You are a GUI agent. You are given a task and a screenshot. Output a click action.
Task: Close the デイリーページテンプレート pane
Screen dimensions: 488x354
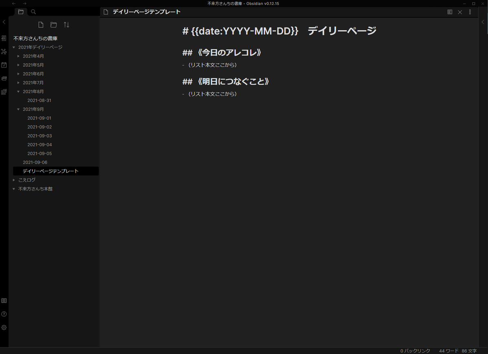tap(460, 12)
